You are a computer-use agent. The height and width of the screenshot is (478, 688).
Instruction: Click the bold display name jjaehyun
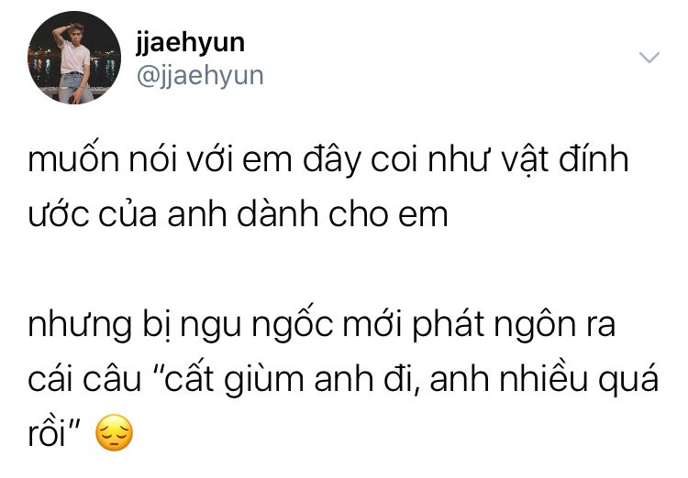point(190,43)
